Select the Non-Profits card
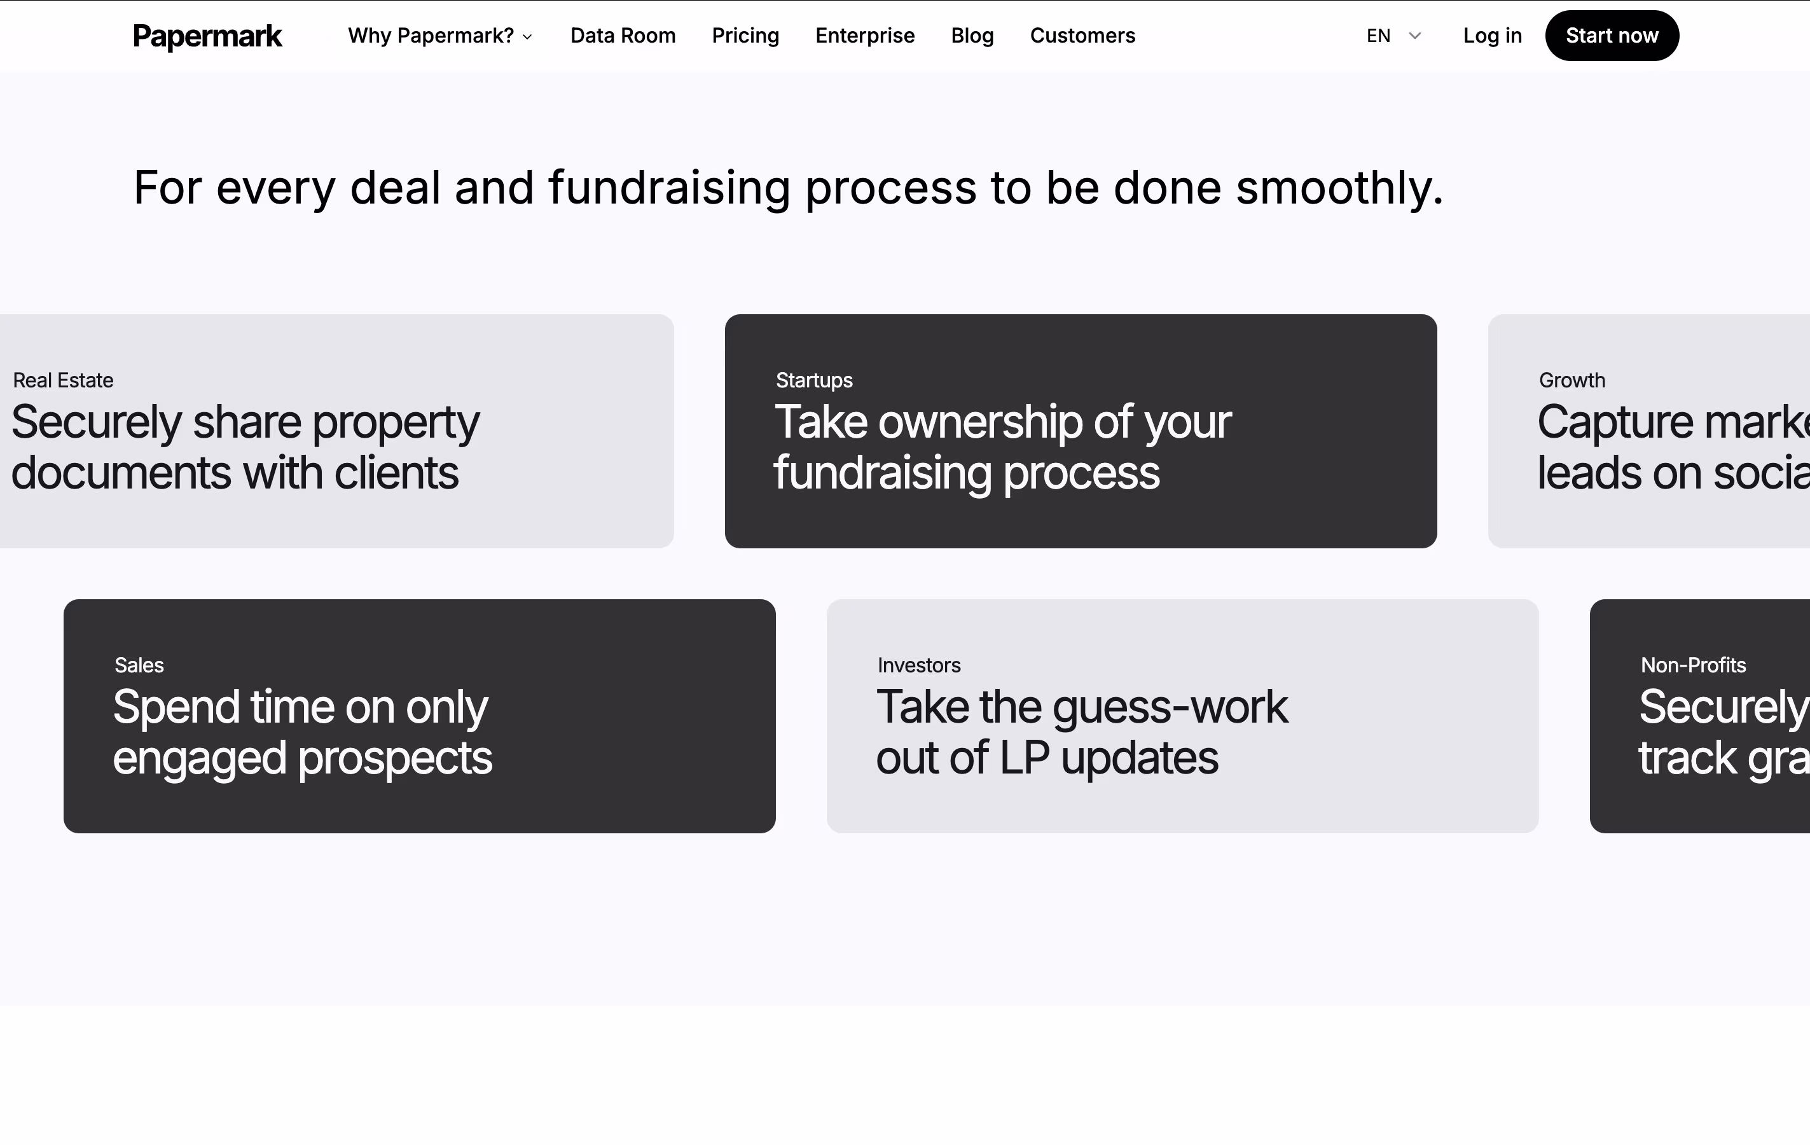 [x=1700, y=716]
